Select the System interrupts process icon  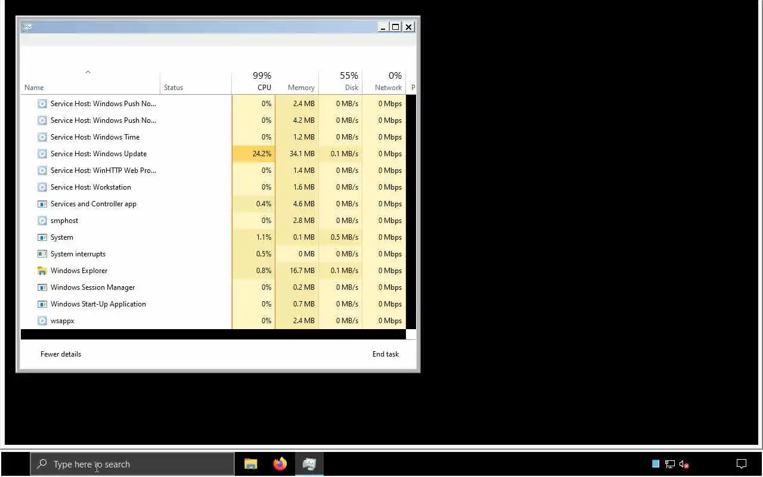click(42, 254)
